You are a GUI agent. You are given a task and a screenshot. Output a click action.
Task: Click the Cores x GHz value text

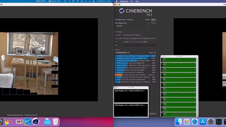coord(140,38)
